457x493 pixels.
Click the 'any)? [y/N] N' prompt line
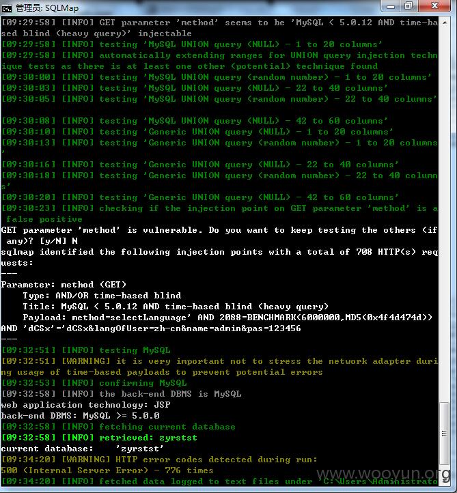(42, 241)
